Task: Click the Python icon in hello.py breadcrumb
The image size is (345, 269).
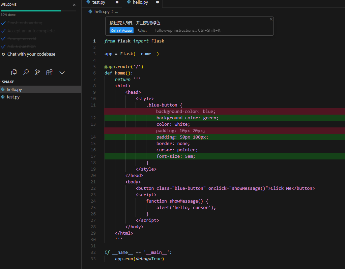Action: point(90,11)
